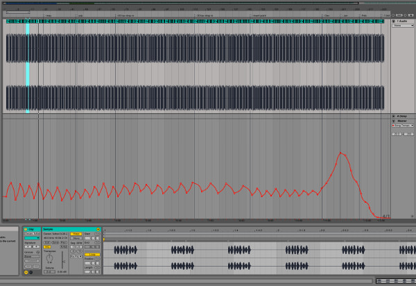Screen dimensions: 416x286
Task: Unfold the 1 Audio track
Action: (393, 22)
